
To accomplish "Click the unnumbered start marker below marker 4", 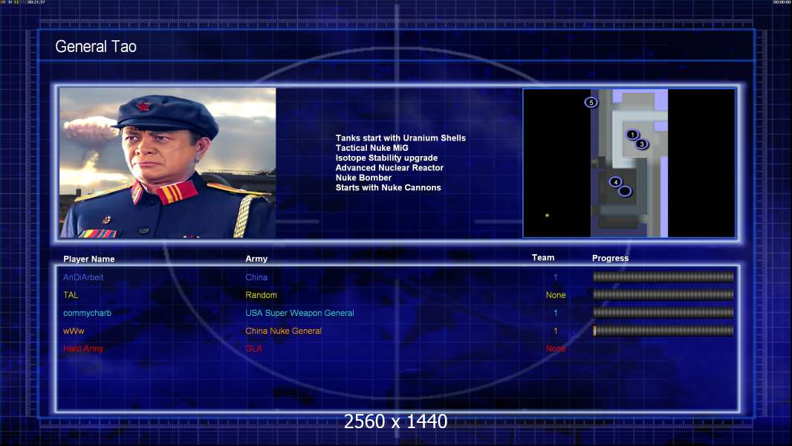I will (x=625, y=192).
